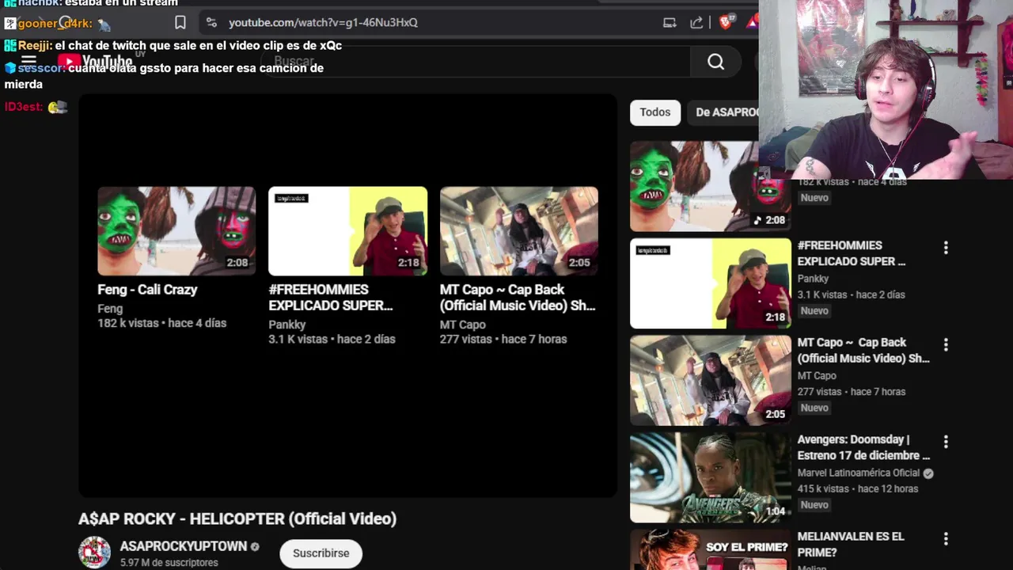Play Feng - Cali Crazy endscreen thumbnail
Viewport: 1013px width, 570px height.
[x=176, y=231]
